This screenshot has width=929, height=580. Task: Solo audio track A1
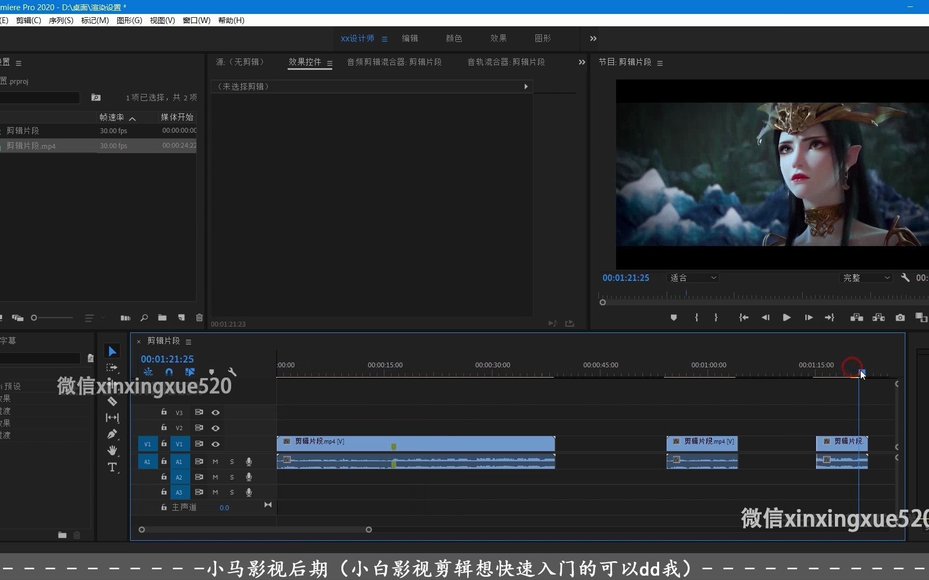click(232, 461)
